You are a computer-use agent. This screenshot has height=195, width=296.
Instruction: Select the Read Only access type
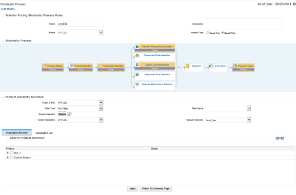click(208, 33)
